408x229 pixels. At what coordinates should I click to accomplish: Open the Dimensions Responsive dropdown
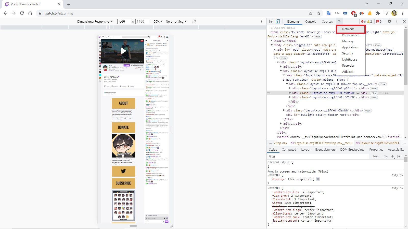click(95, 22)
